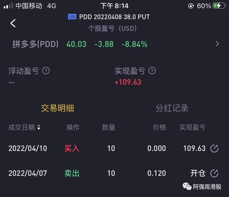The width and height of the screenshot is (229, 197).
Task: Tap the 开仓 label in last row
Action: coord(198,173)
